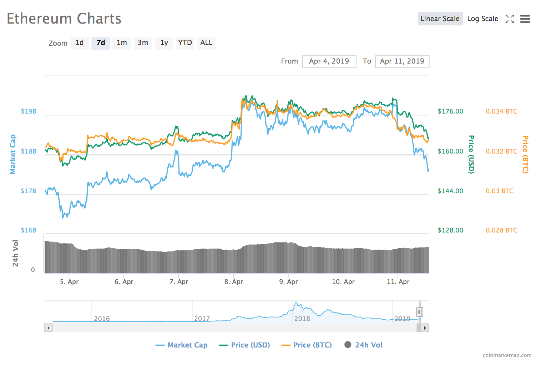This screenshot has height=365, width=541.
Task: Click the Price (BTC) axis title
Action: pos(525,154)
